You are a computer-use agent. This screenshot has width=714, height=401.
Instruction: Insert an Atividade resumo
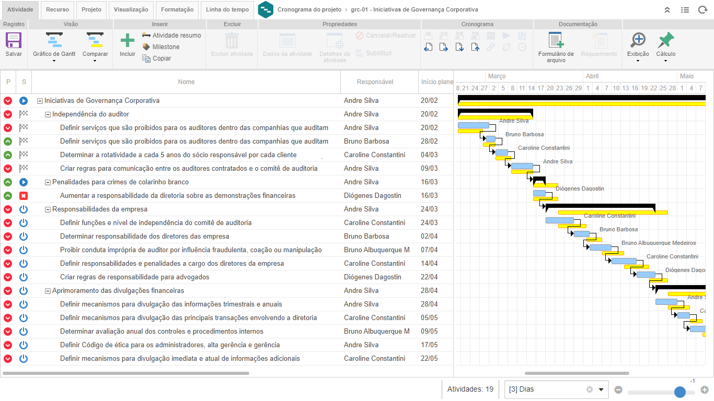(171, 36)
